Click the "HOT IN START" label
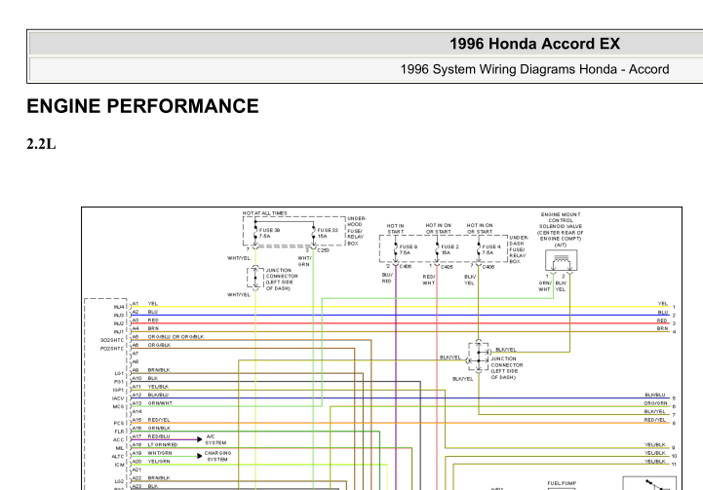 click(x=396, y=229)
